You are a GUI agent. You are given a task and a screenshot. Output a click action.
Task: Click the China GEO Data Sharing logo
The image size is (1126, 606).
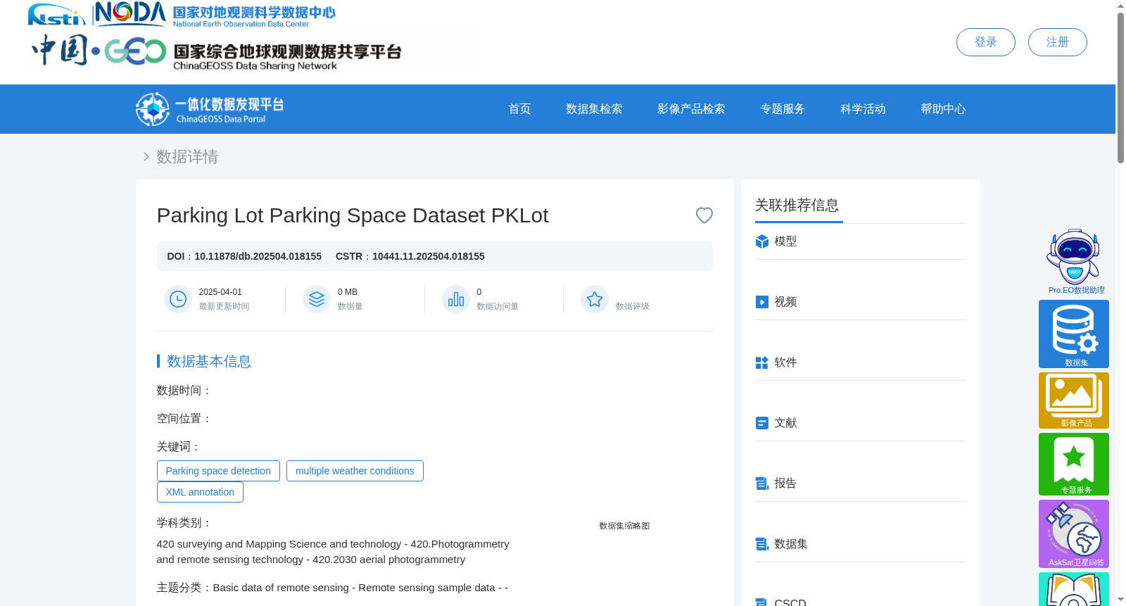[x=217, y=51]
